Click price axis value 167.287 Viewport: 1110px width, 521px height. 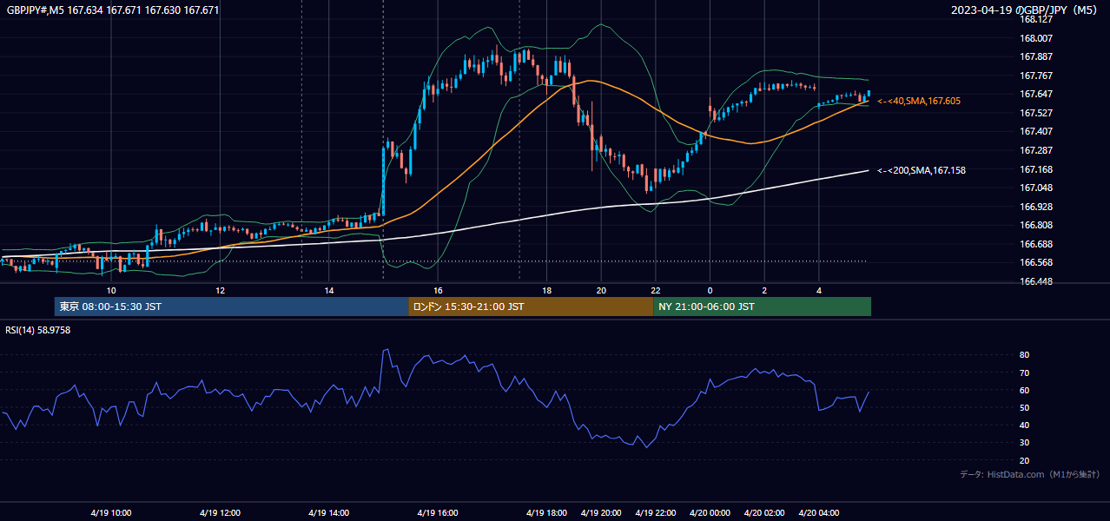pyautogui.click(x=1035, y=150)
